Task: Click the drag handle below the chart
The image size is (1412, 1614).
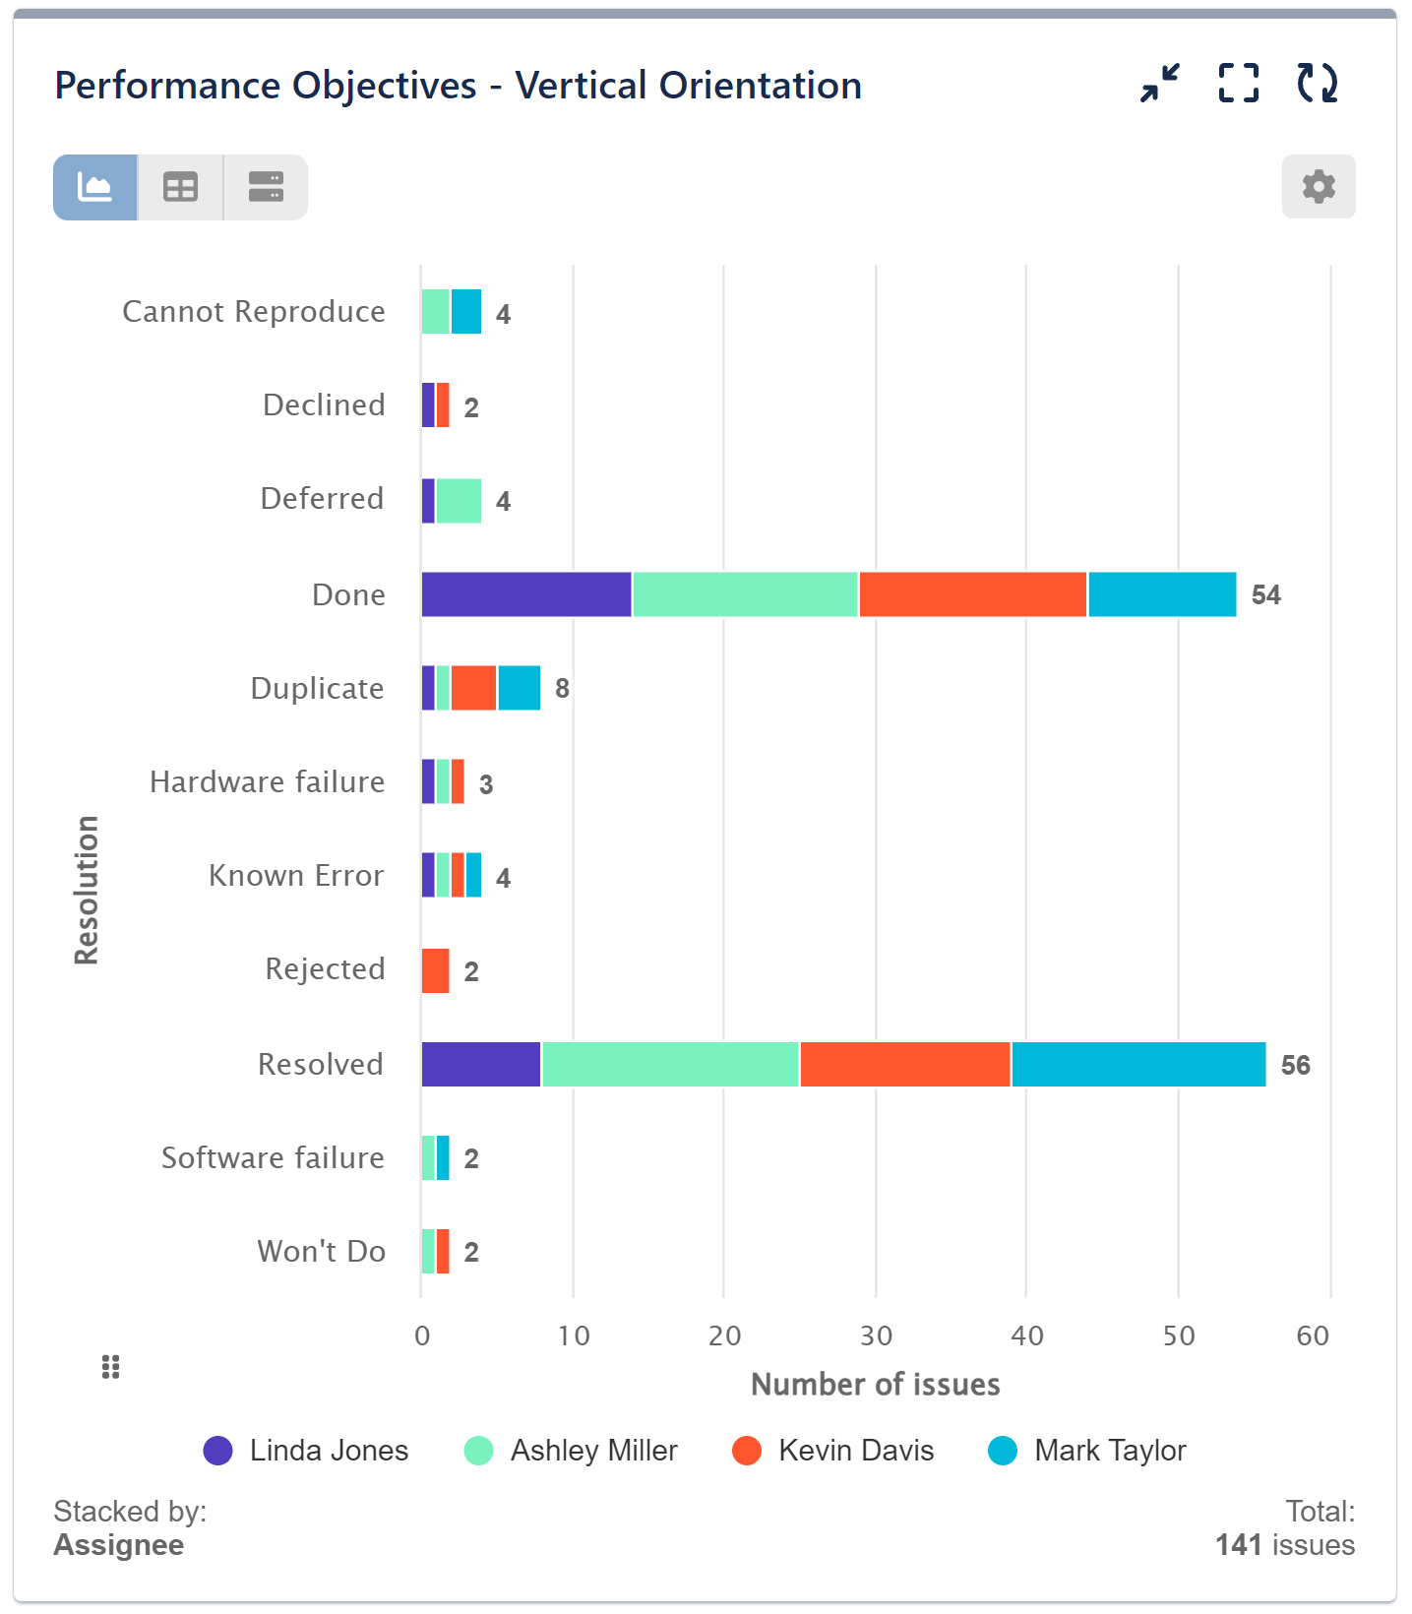Action: point(110,1366)
